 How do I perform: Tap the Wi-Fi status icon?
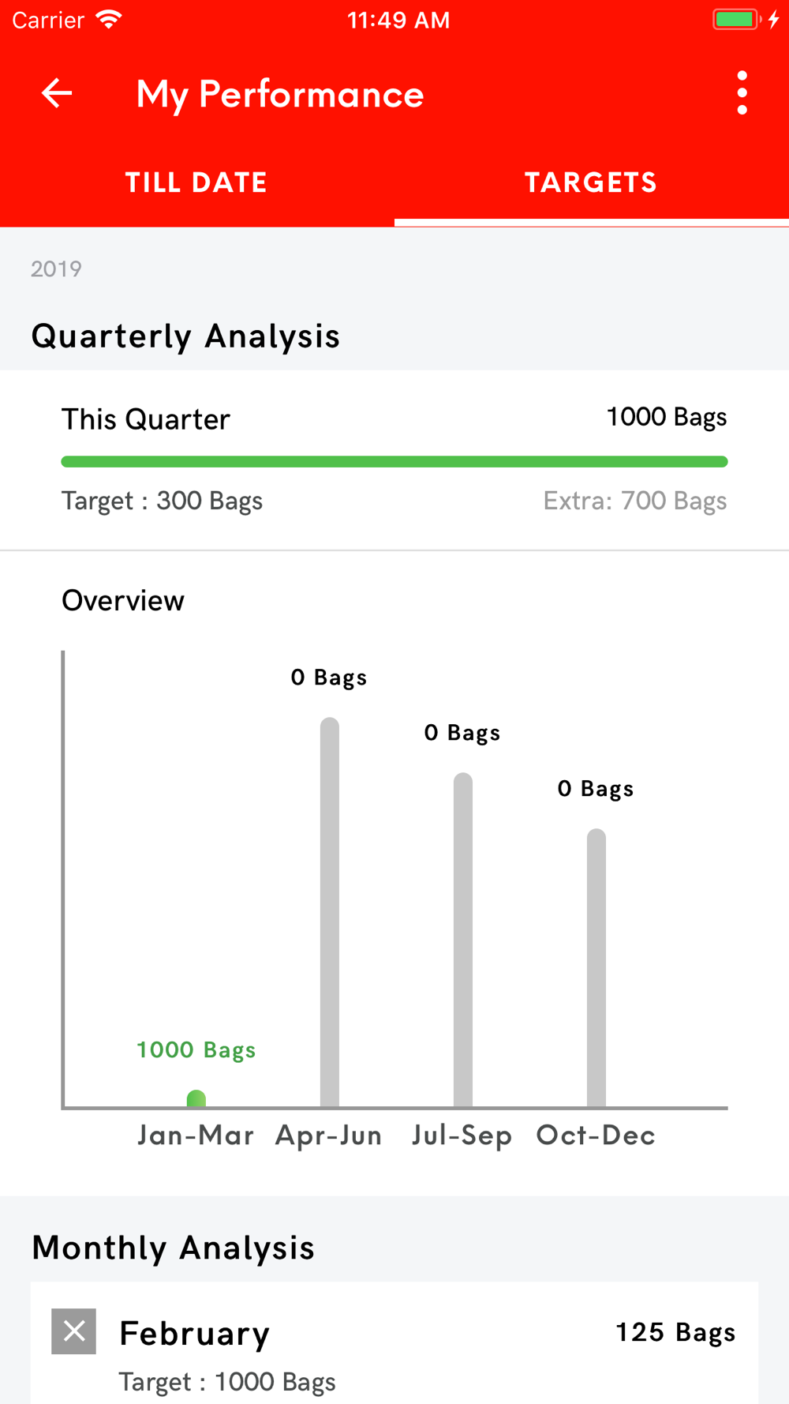point(109,19)
